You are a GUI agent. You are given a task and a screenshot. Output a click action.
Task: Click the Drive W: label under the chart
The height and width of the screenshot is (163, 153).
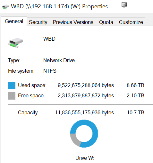tap(85, 158)
